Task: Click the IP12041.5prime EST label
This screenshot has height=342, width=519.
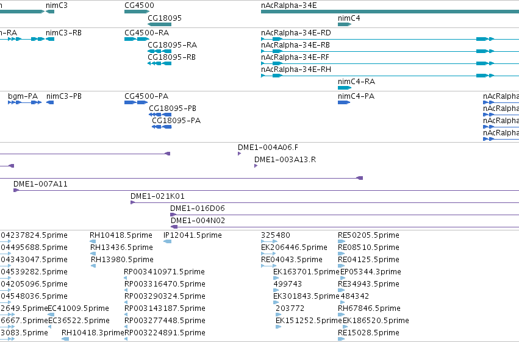Action: (193, 235)
